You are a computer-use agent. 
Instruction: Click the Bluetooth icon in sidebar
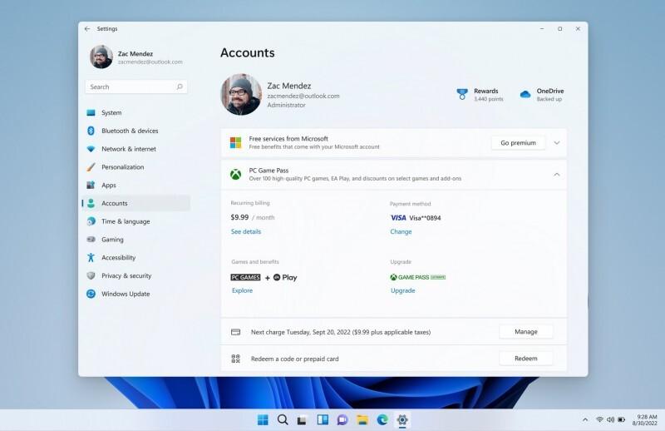coord(91,131)
